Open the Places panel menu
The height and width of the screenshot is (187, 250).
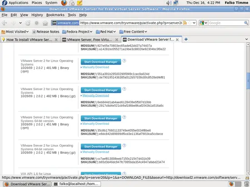coord(37,3)
